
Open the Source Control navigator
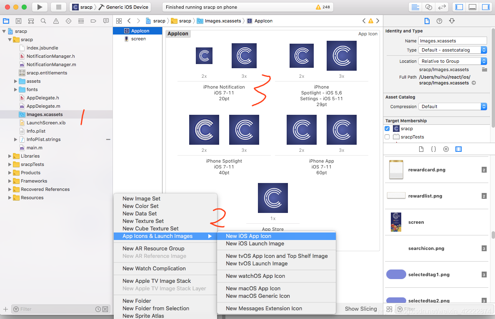(x=19, y=21)
